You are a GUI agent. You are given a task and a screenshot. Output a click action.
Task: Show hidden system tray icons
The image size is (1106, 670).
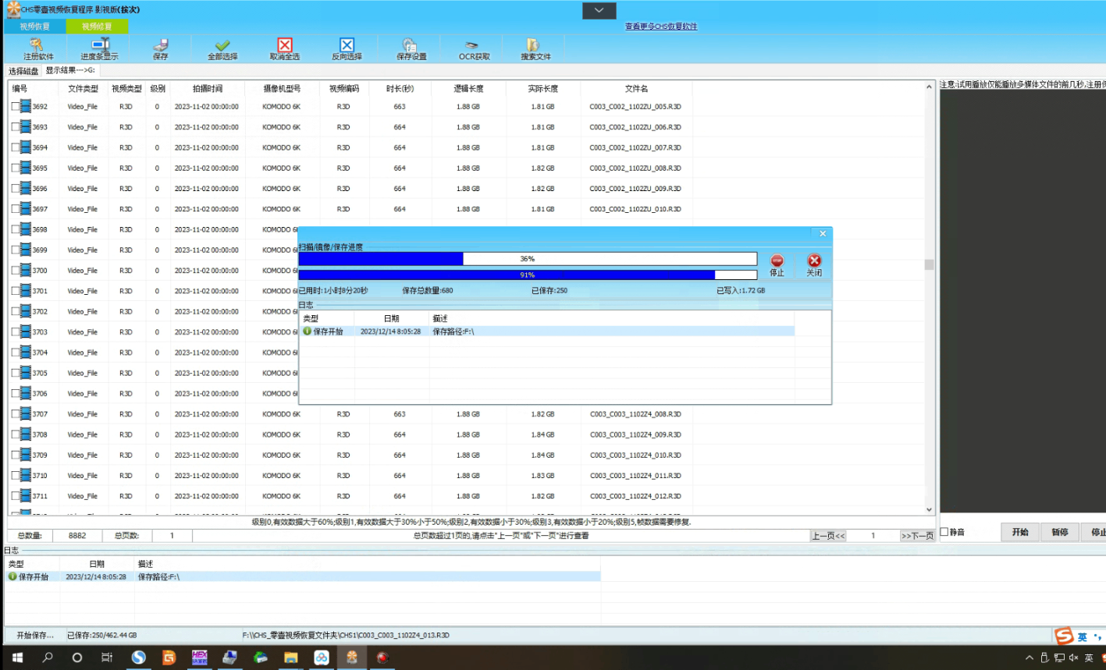coord(1030,658)
